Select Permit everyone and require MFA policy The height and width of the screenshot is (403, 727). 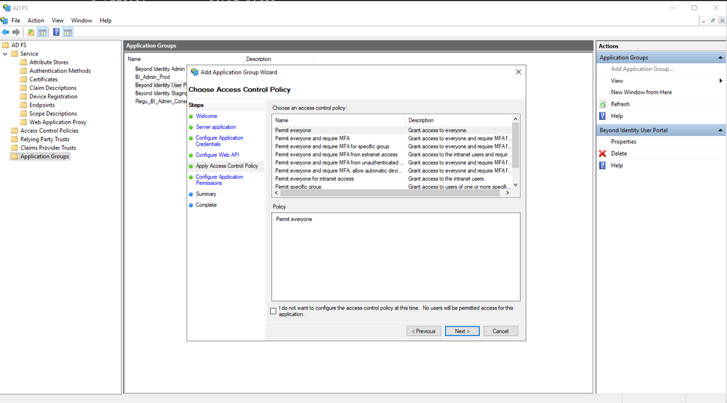312,138
